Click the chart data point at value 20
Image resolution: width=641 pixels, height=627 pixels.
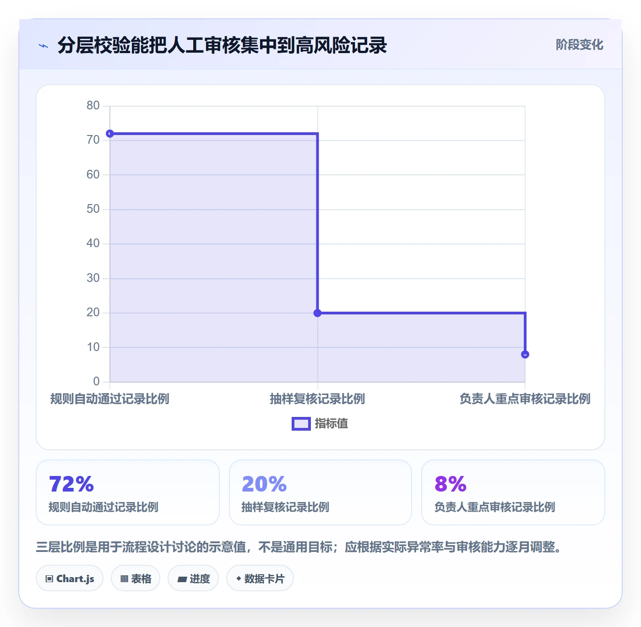point(318,313)
